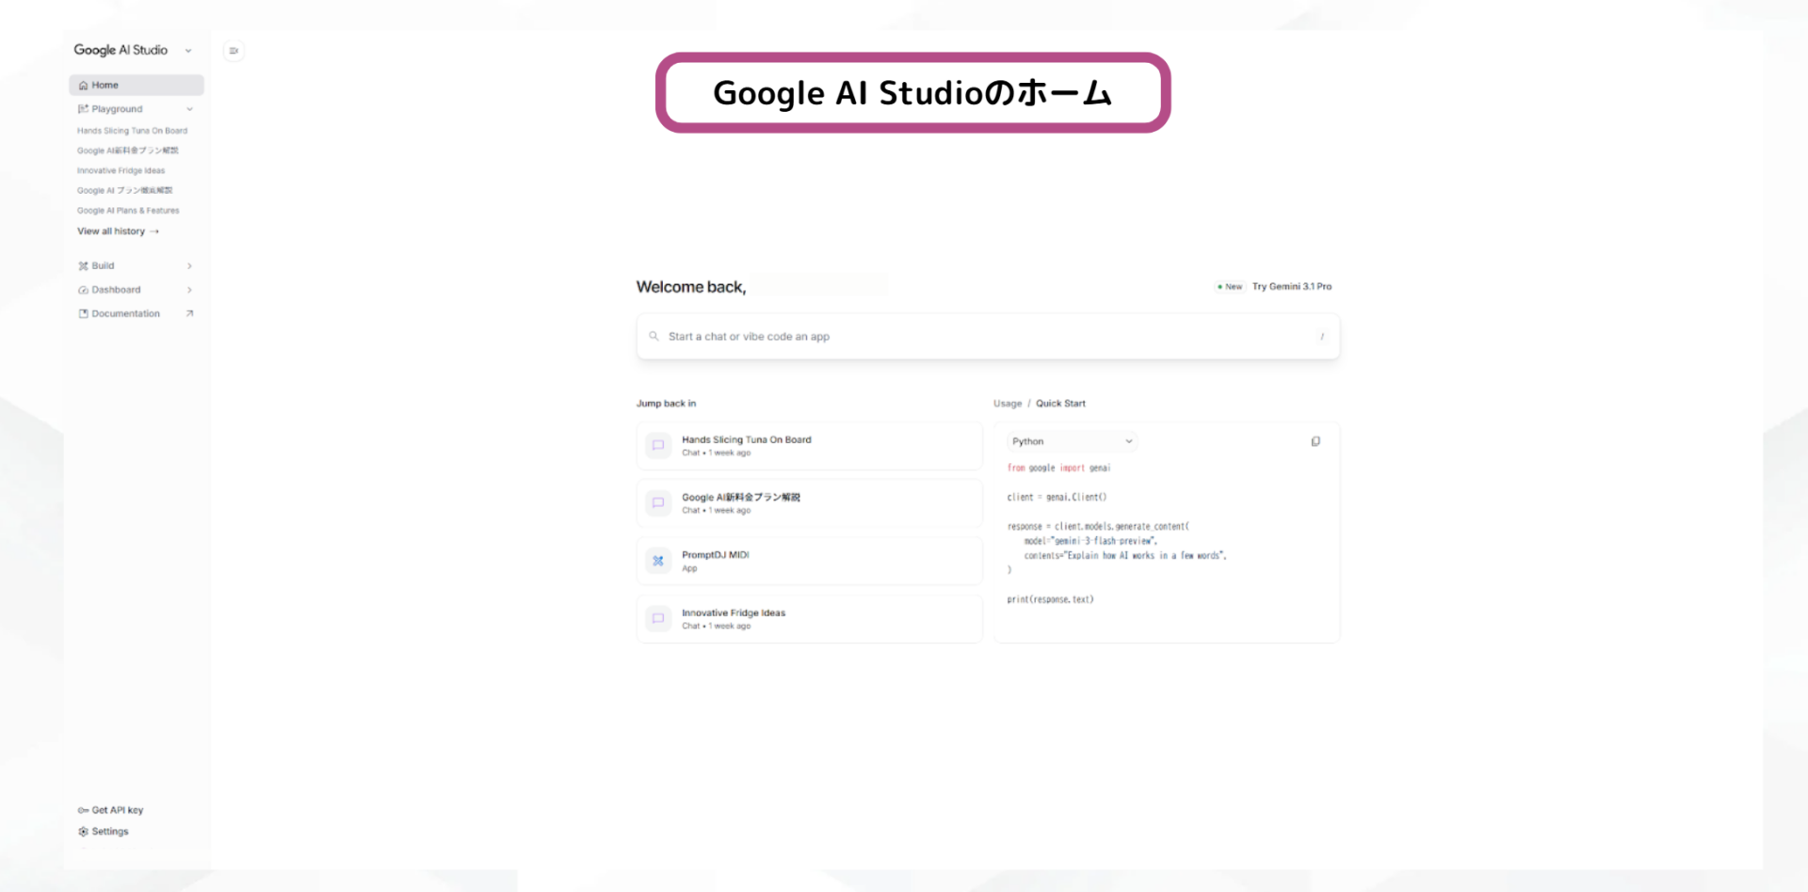Switch to the Usage tab
Viewport: 1808px width, 892px height.
pyautogui.click(x=1007, y=403)
